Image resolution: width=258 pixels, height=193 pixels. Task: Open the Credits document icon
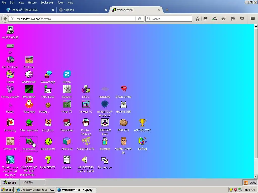tap(67, 160)
